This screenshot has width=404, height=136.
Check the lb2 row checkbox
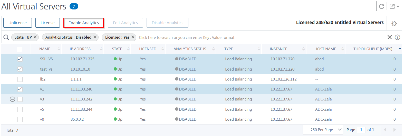20,79
